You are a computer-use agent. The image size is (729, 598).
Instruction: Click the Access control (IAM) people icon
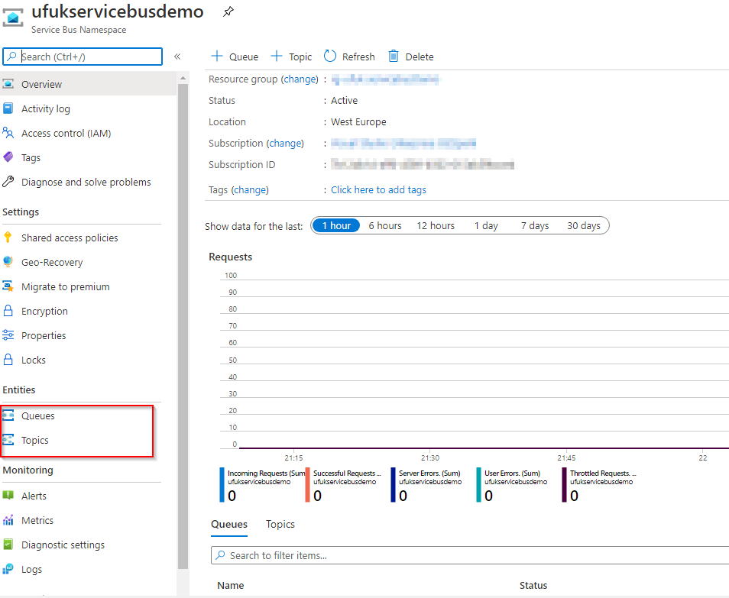[x=8, y=133]
